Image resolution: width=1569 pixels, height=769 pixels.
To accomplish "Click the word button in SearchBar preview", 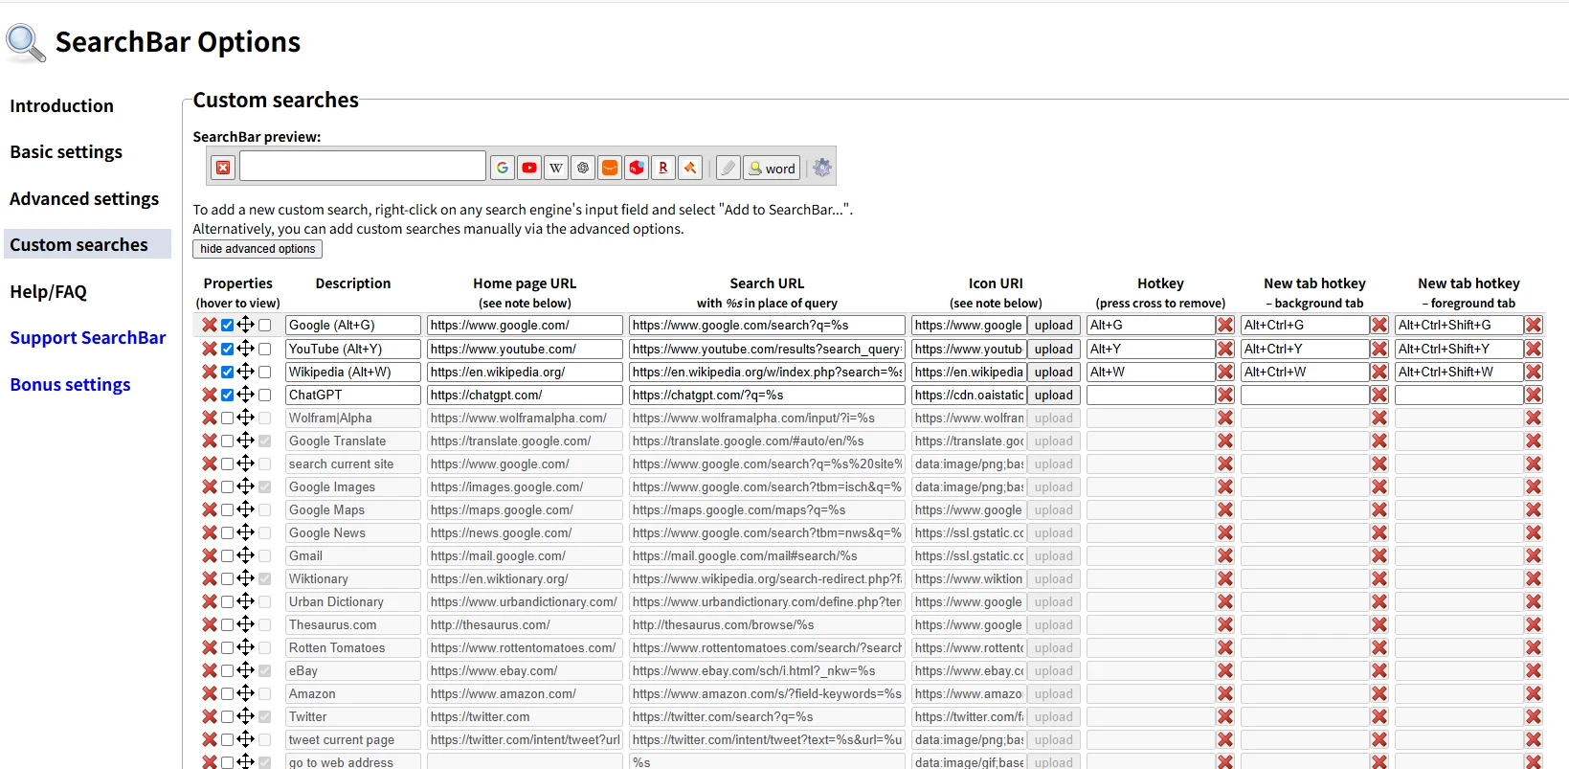I will tap(771, 168).
